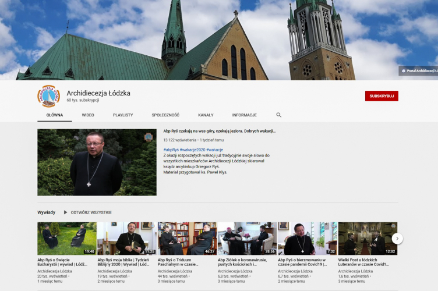The height and width of the screenshot is (291, 438).
Task: Open the 28:56 Abp Ziółek video thumbnail
Action: click(x=247, y=238)
